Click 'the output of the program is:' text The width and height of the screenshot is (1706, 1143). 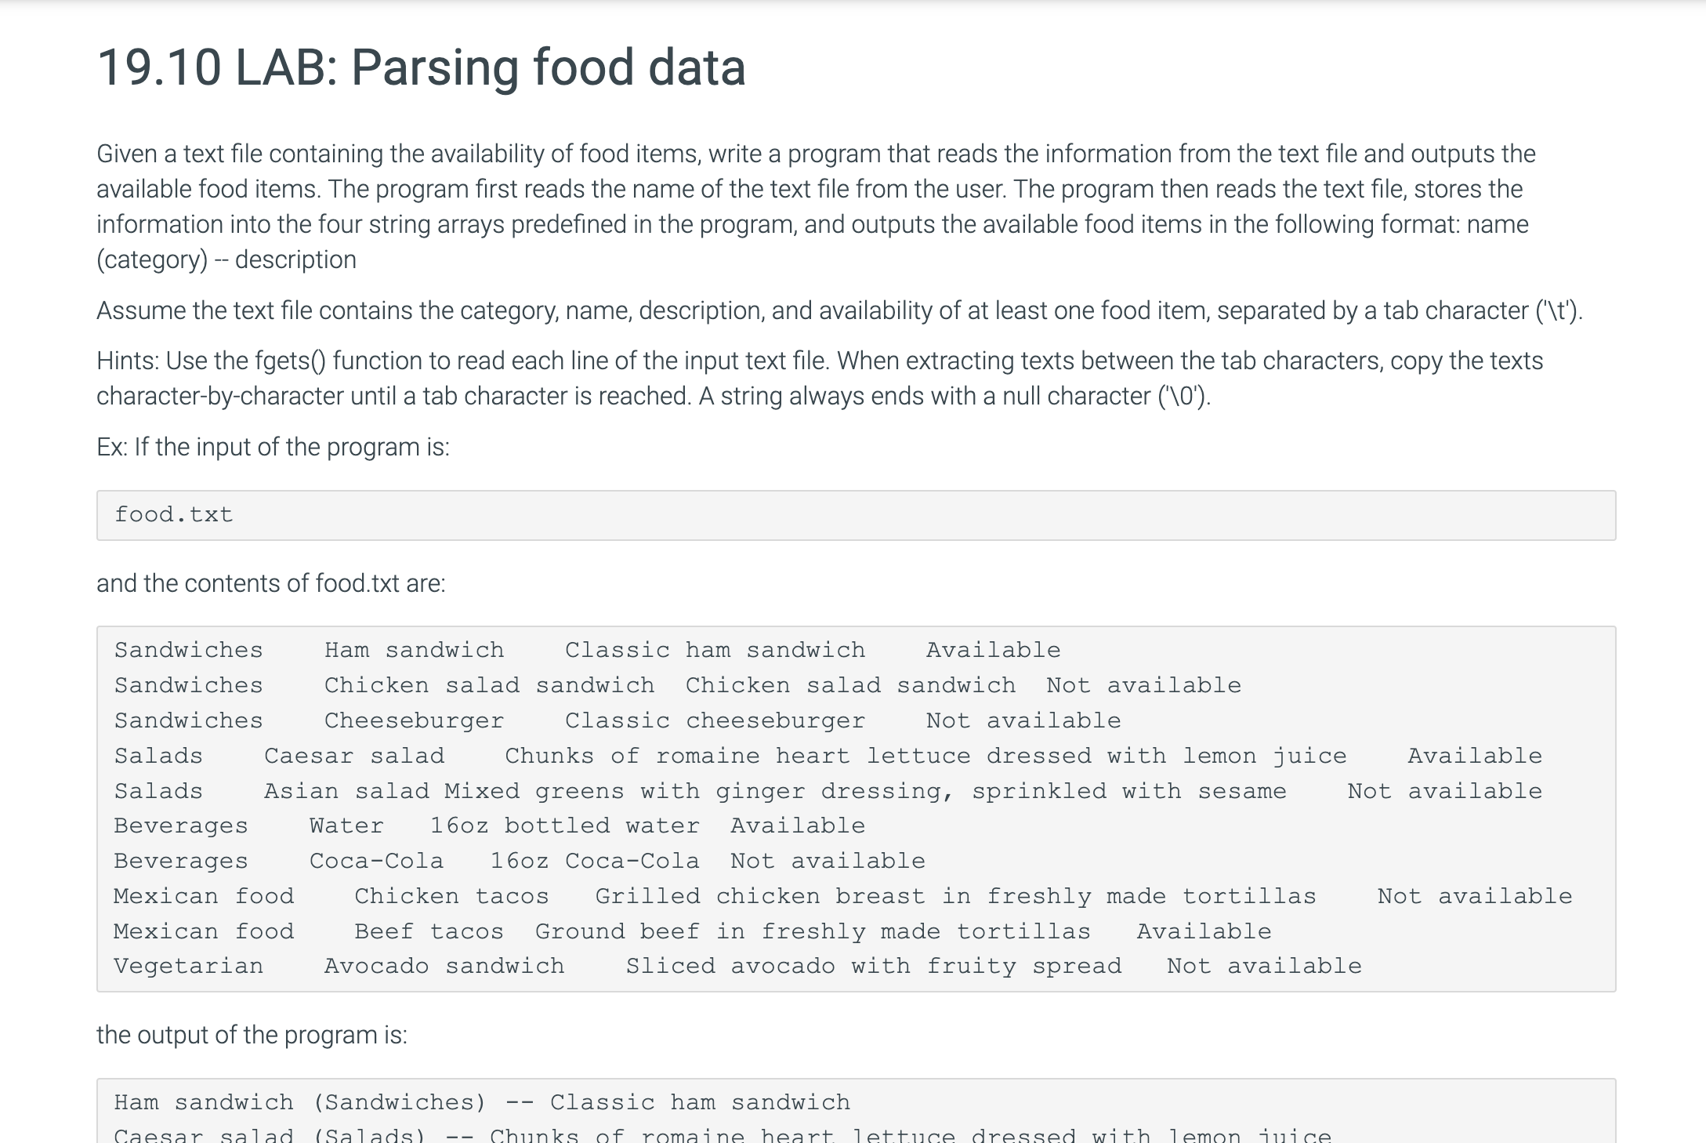pyautogui.click(x=252, y=1035)
